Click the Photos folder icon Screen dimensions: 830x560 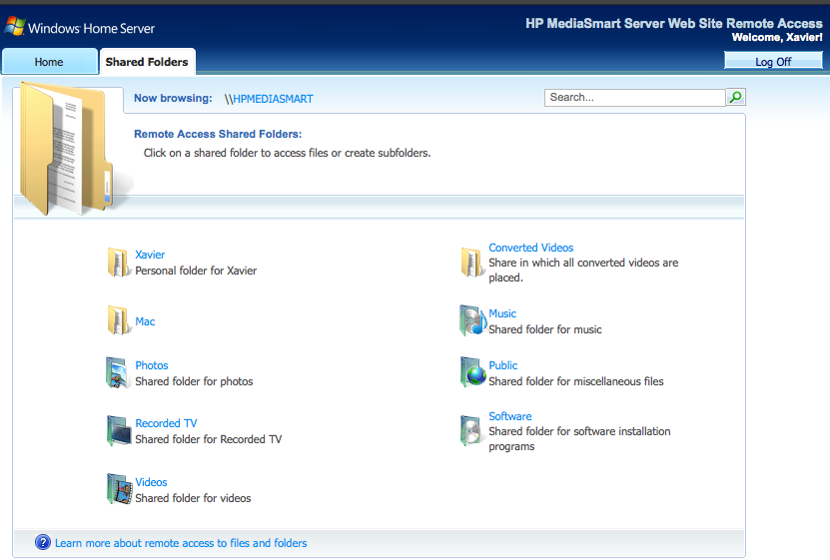118,372
